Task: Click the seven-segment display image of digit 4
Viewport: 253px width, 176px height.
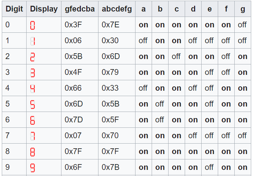Action: tap(33, 89)
